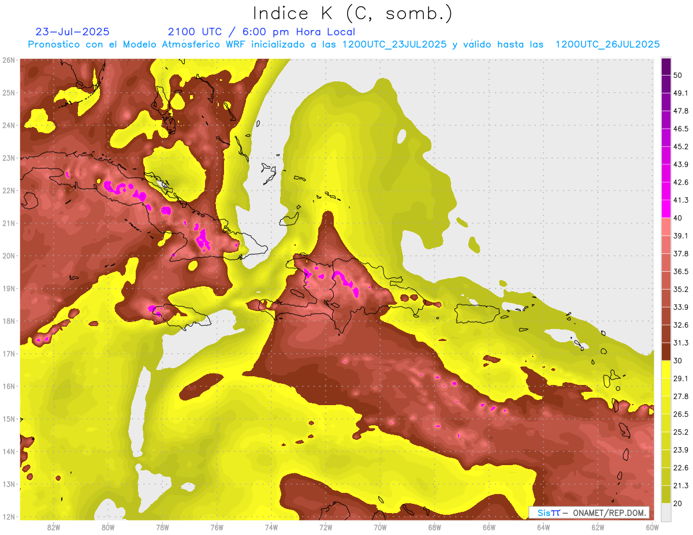Click the colorbar value 32.6
This screenshot has width=693, height=535.
click(681, 325)
